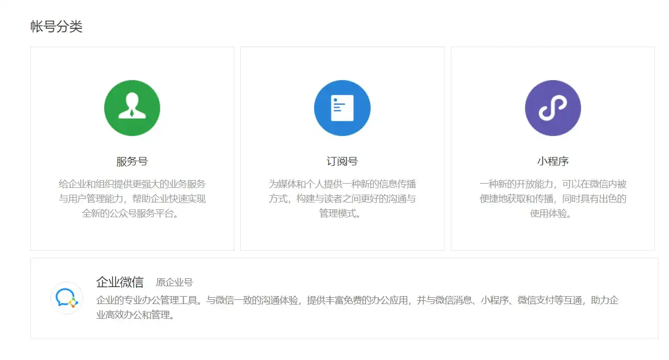Click the 企业微信 description starting 企业的专业办公管理工具
This screenshot has height=360, width=669.
tap(358, 308)
